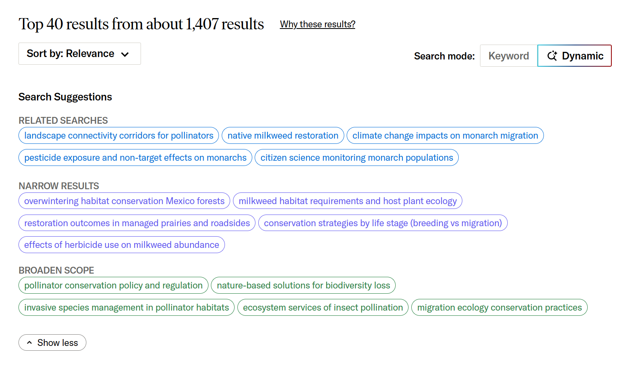Broaden to 'pollinator conservation policy and regulation'
The image size is (619, 366).
[x=113, y=285]
